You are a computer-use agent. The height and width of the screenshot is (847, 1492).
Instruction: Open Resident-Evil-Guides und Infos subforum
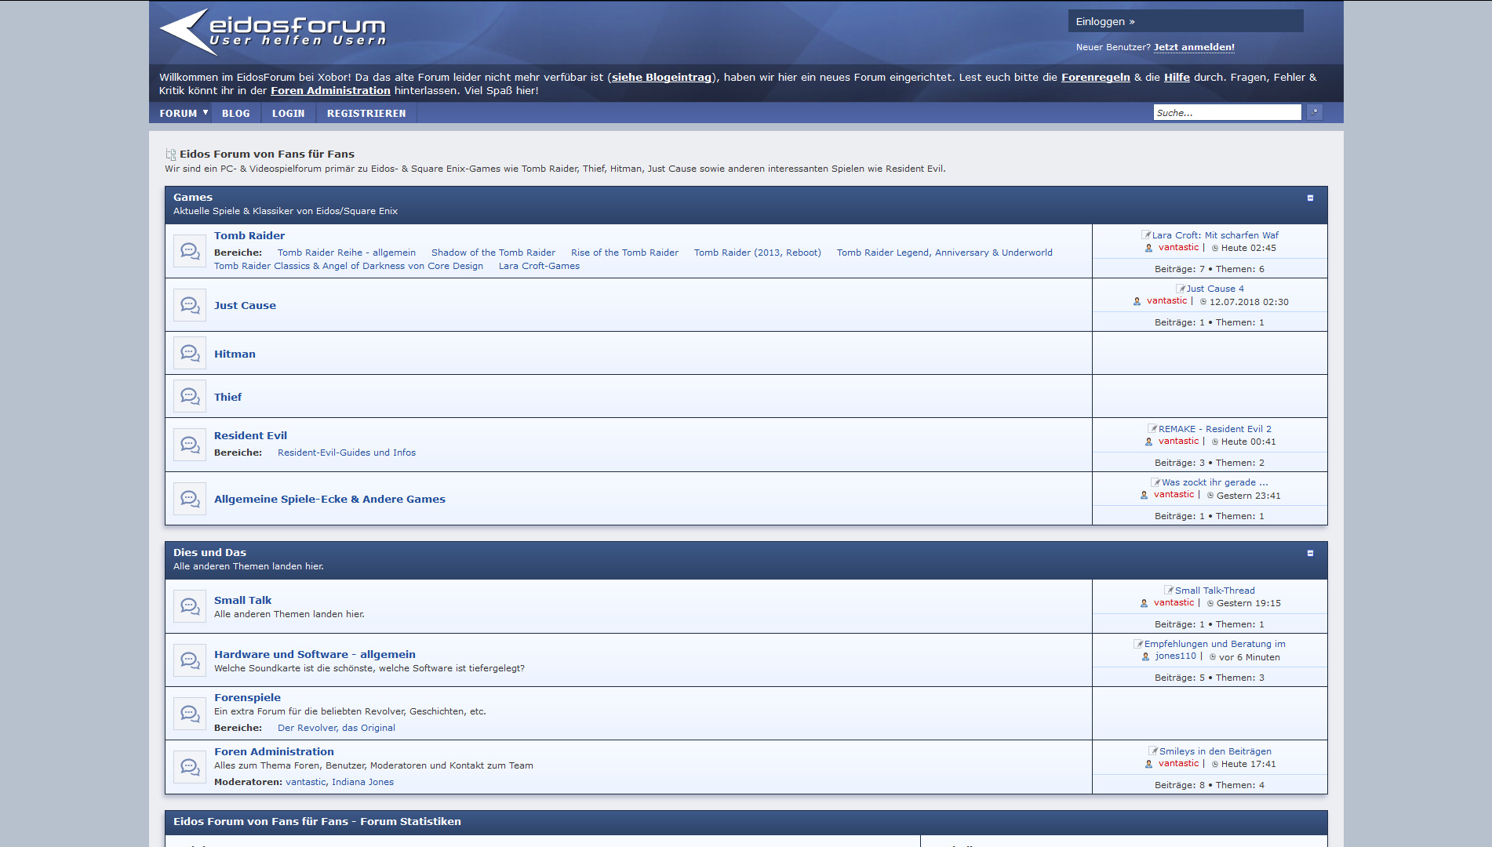347,453
